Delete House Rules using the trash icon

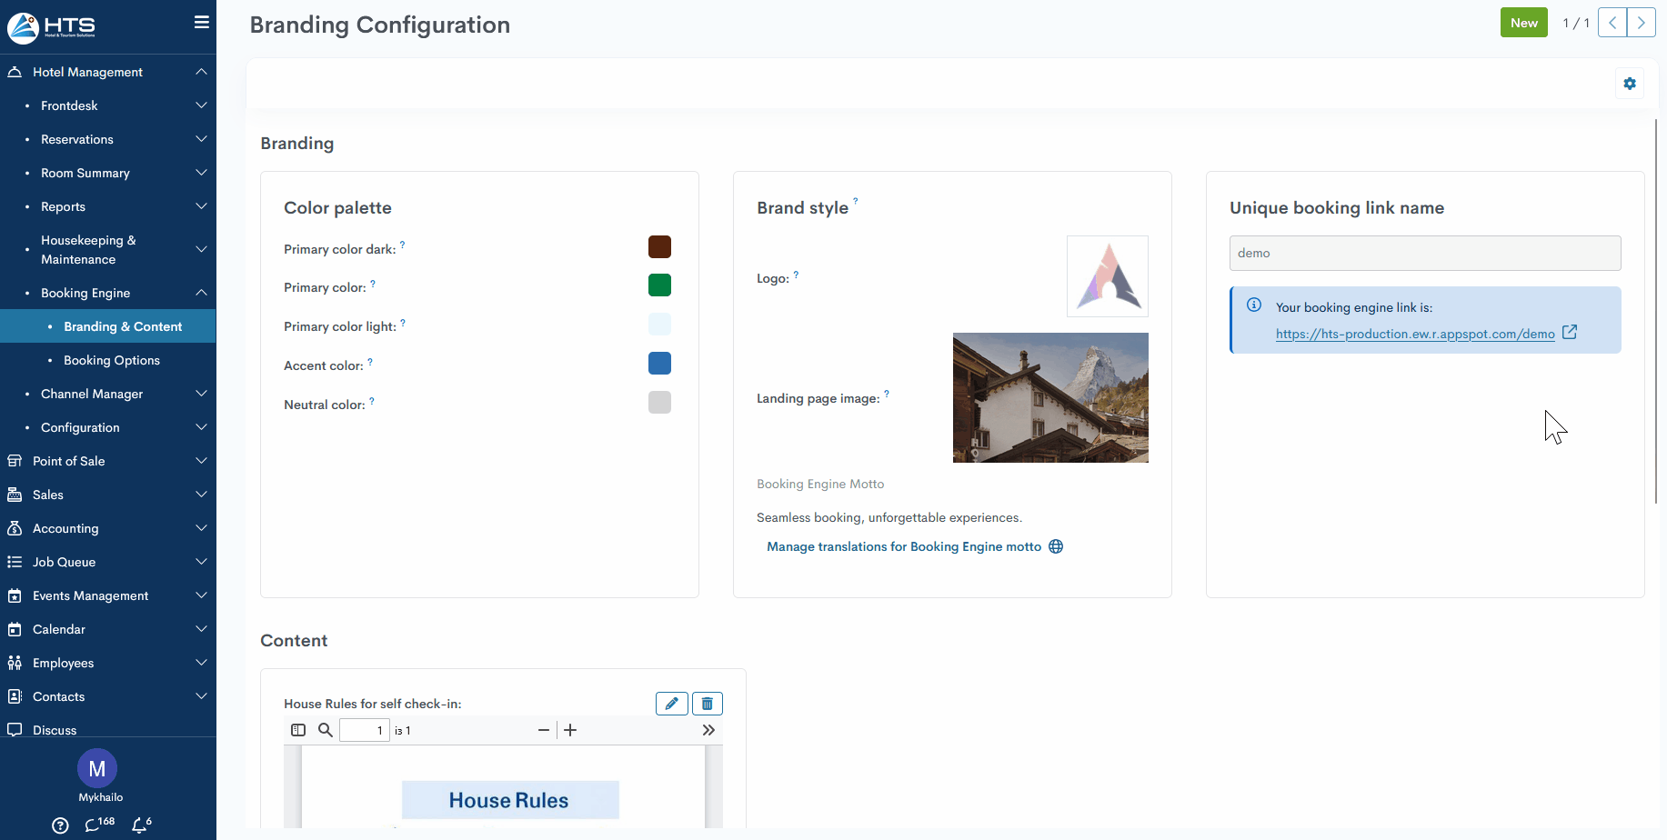point(707,704)
